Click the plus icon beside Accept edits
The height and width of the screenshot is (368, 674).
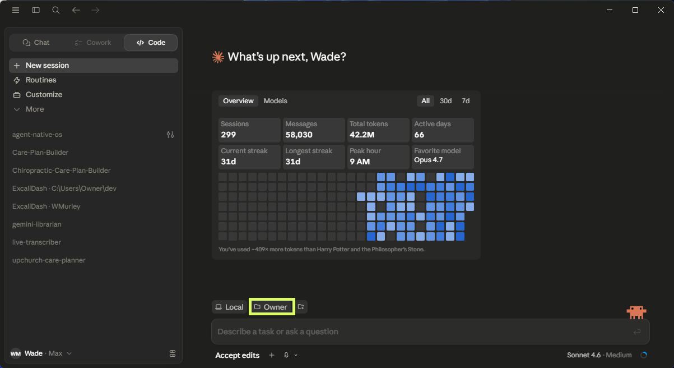pos(272,355)
